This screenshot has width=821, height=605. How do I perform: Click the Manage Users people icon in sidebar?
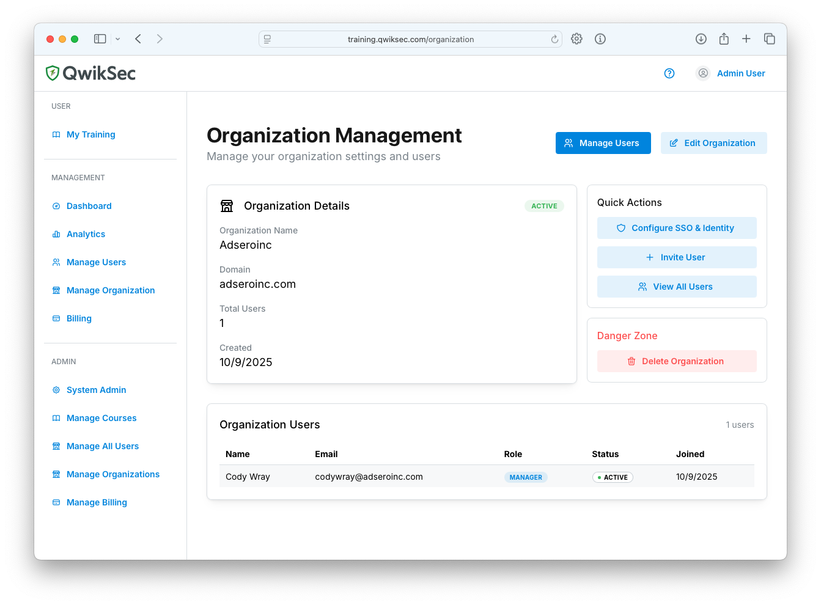56,262
